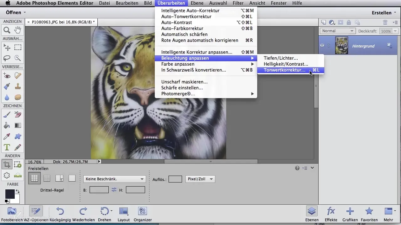Select the Quick Selection tool
The image size is (401, 225).
pyautogui.click(x=18, y=58)
